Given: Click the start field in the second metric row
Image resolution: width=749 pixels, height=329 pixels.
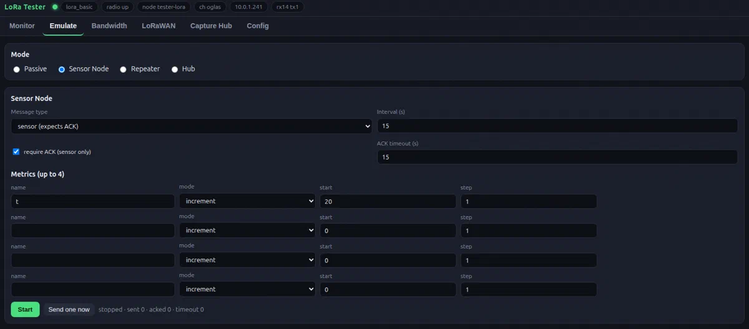Looking at the screenshot, I should 388,231.
